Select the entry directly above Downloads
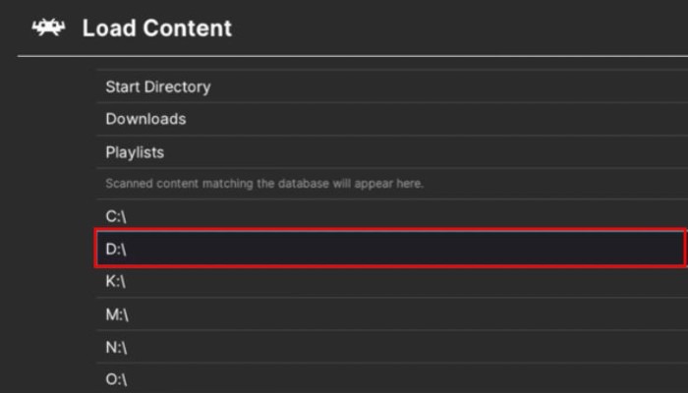 (x=158, y=86)
